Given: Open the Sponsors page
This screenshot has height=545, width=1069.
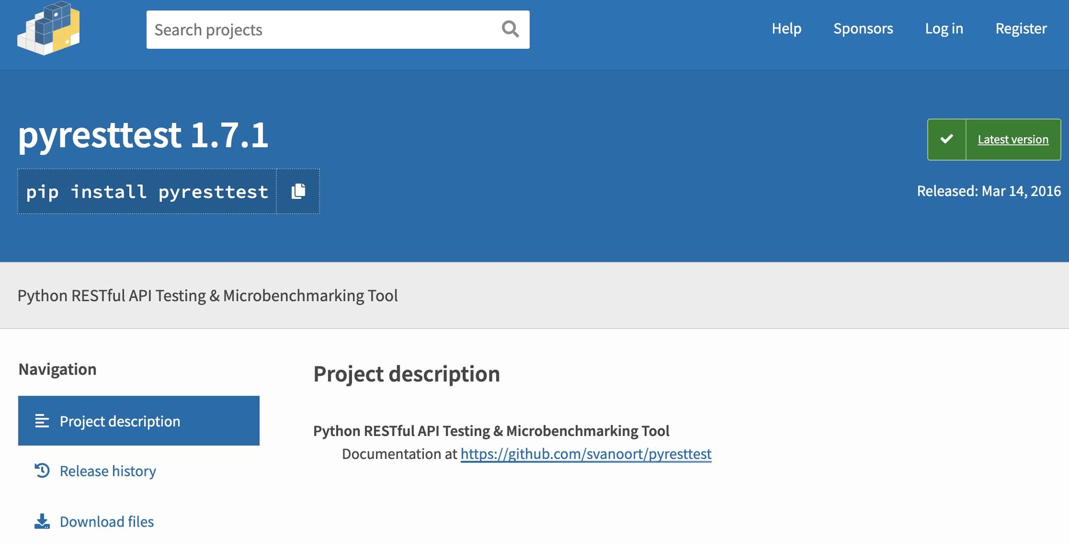Looking at the screenshot, I should click(863, 28).
